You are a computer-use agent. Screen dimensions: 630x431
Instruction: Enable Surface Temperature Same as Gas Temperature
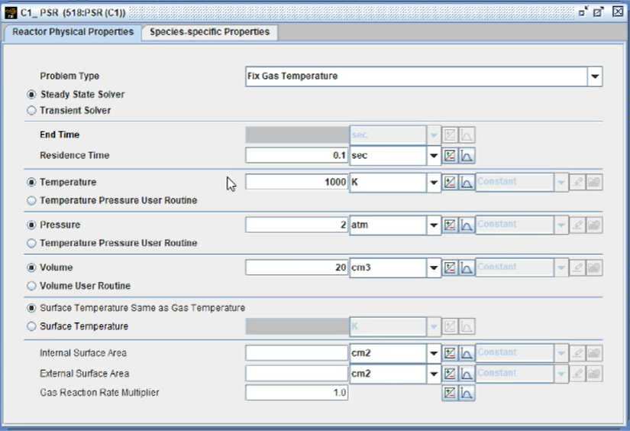pos(31,308)
